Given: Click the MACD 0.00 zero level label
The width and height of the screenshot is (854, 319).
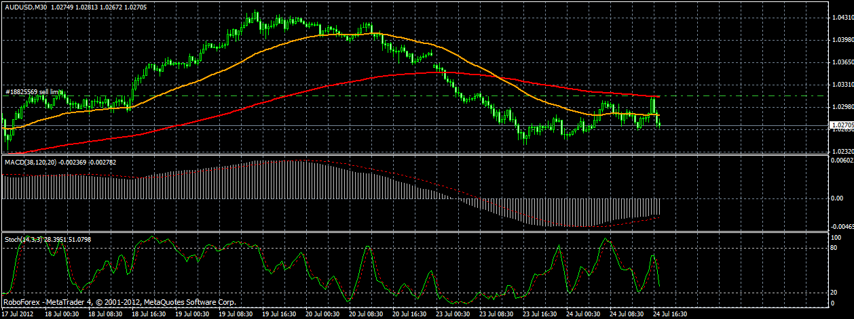Looking at the screenshot, I should pyautogui.click(x=838, y=198).
